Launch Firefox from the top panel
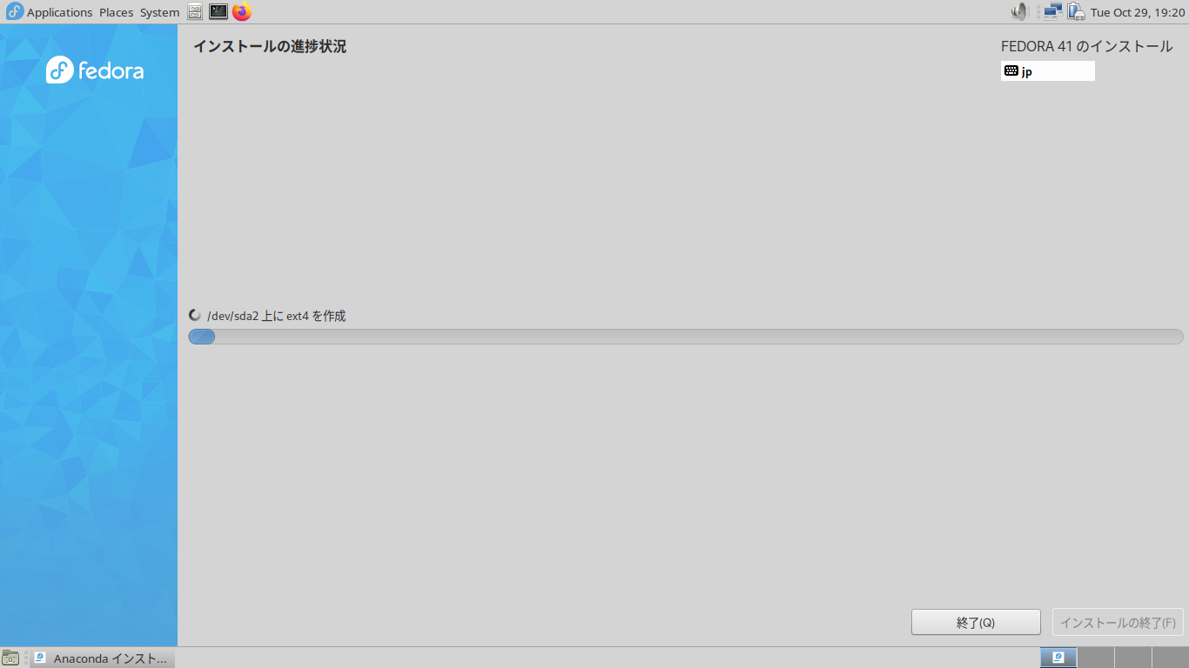The height and width of the screenshot is (668, 1189). (242, 11)
